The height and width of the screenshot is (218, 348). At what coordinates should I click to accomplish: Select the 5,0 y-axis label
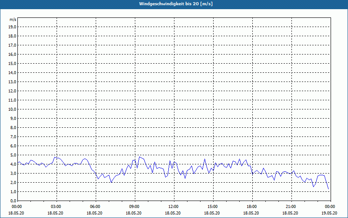click(x=13, y=155)
